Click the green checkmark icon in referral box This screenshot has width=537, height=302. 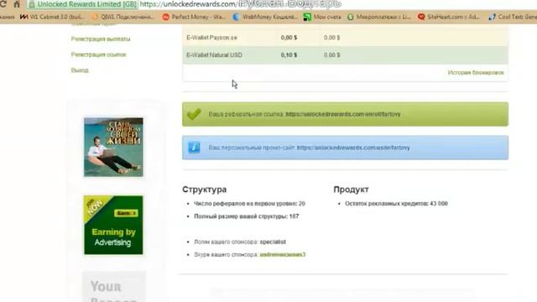coord(194,114)
